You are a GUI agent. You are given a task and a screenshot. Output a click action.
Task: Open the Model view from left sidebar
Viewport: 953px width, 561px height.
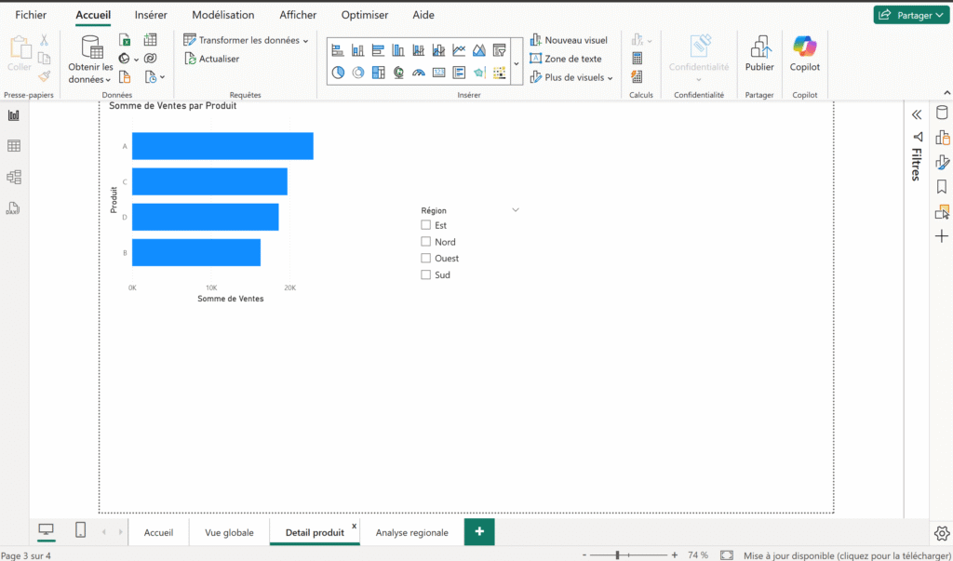[13, 177]
